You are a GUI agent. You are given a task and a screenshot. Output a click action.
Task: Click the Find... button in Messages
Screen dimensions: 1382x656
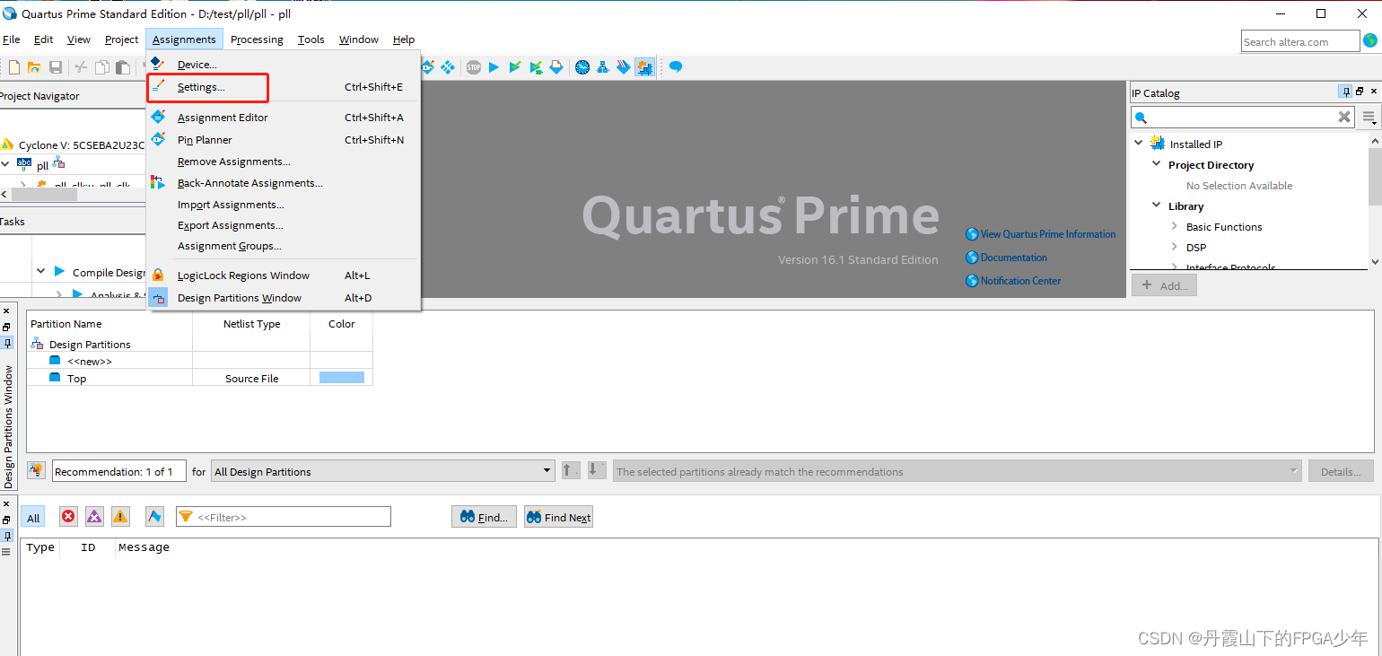(484, 517)
